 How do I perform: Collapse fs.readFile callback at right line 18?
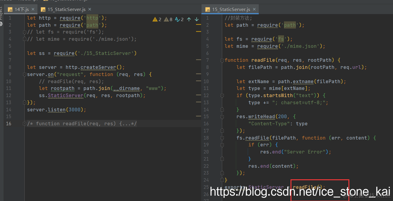click(222, 138)
